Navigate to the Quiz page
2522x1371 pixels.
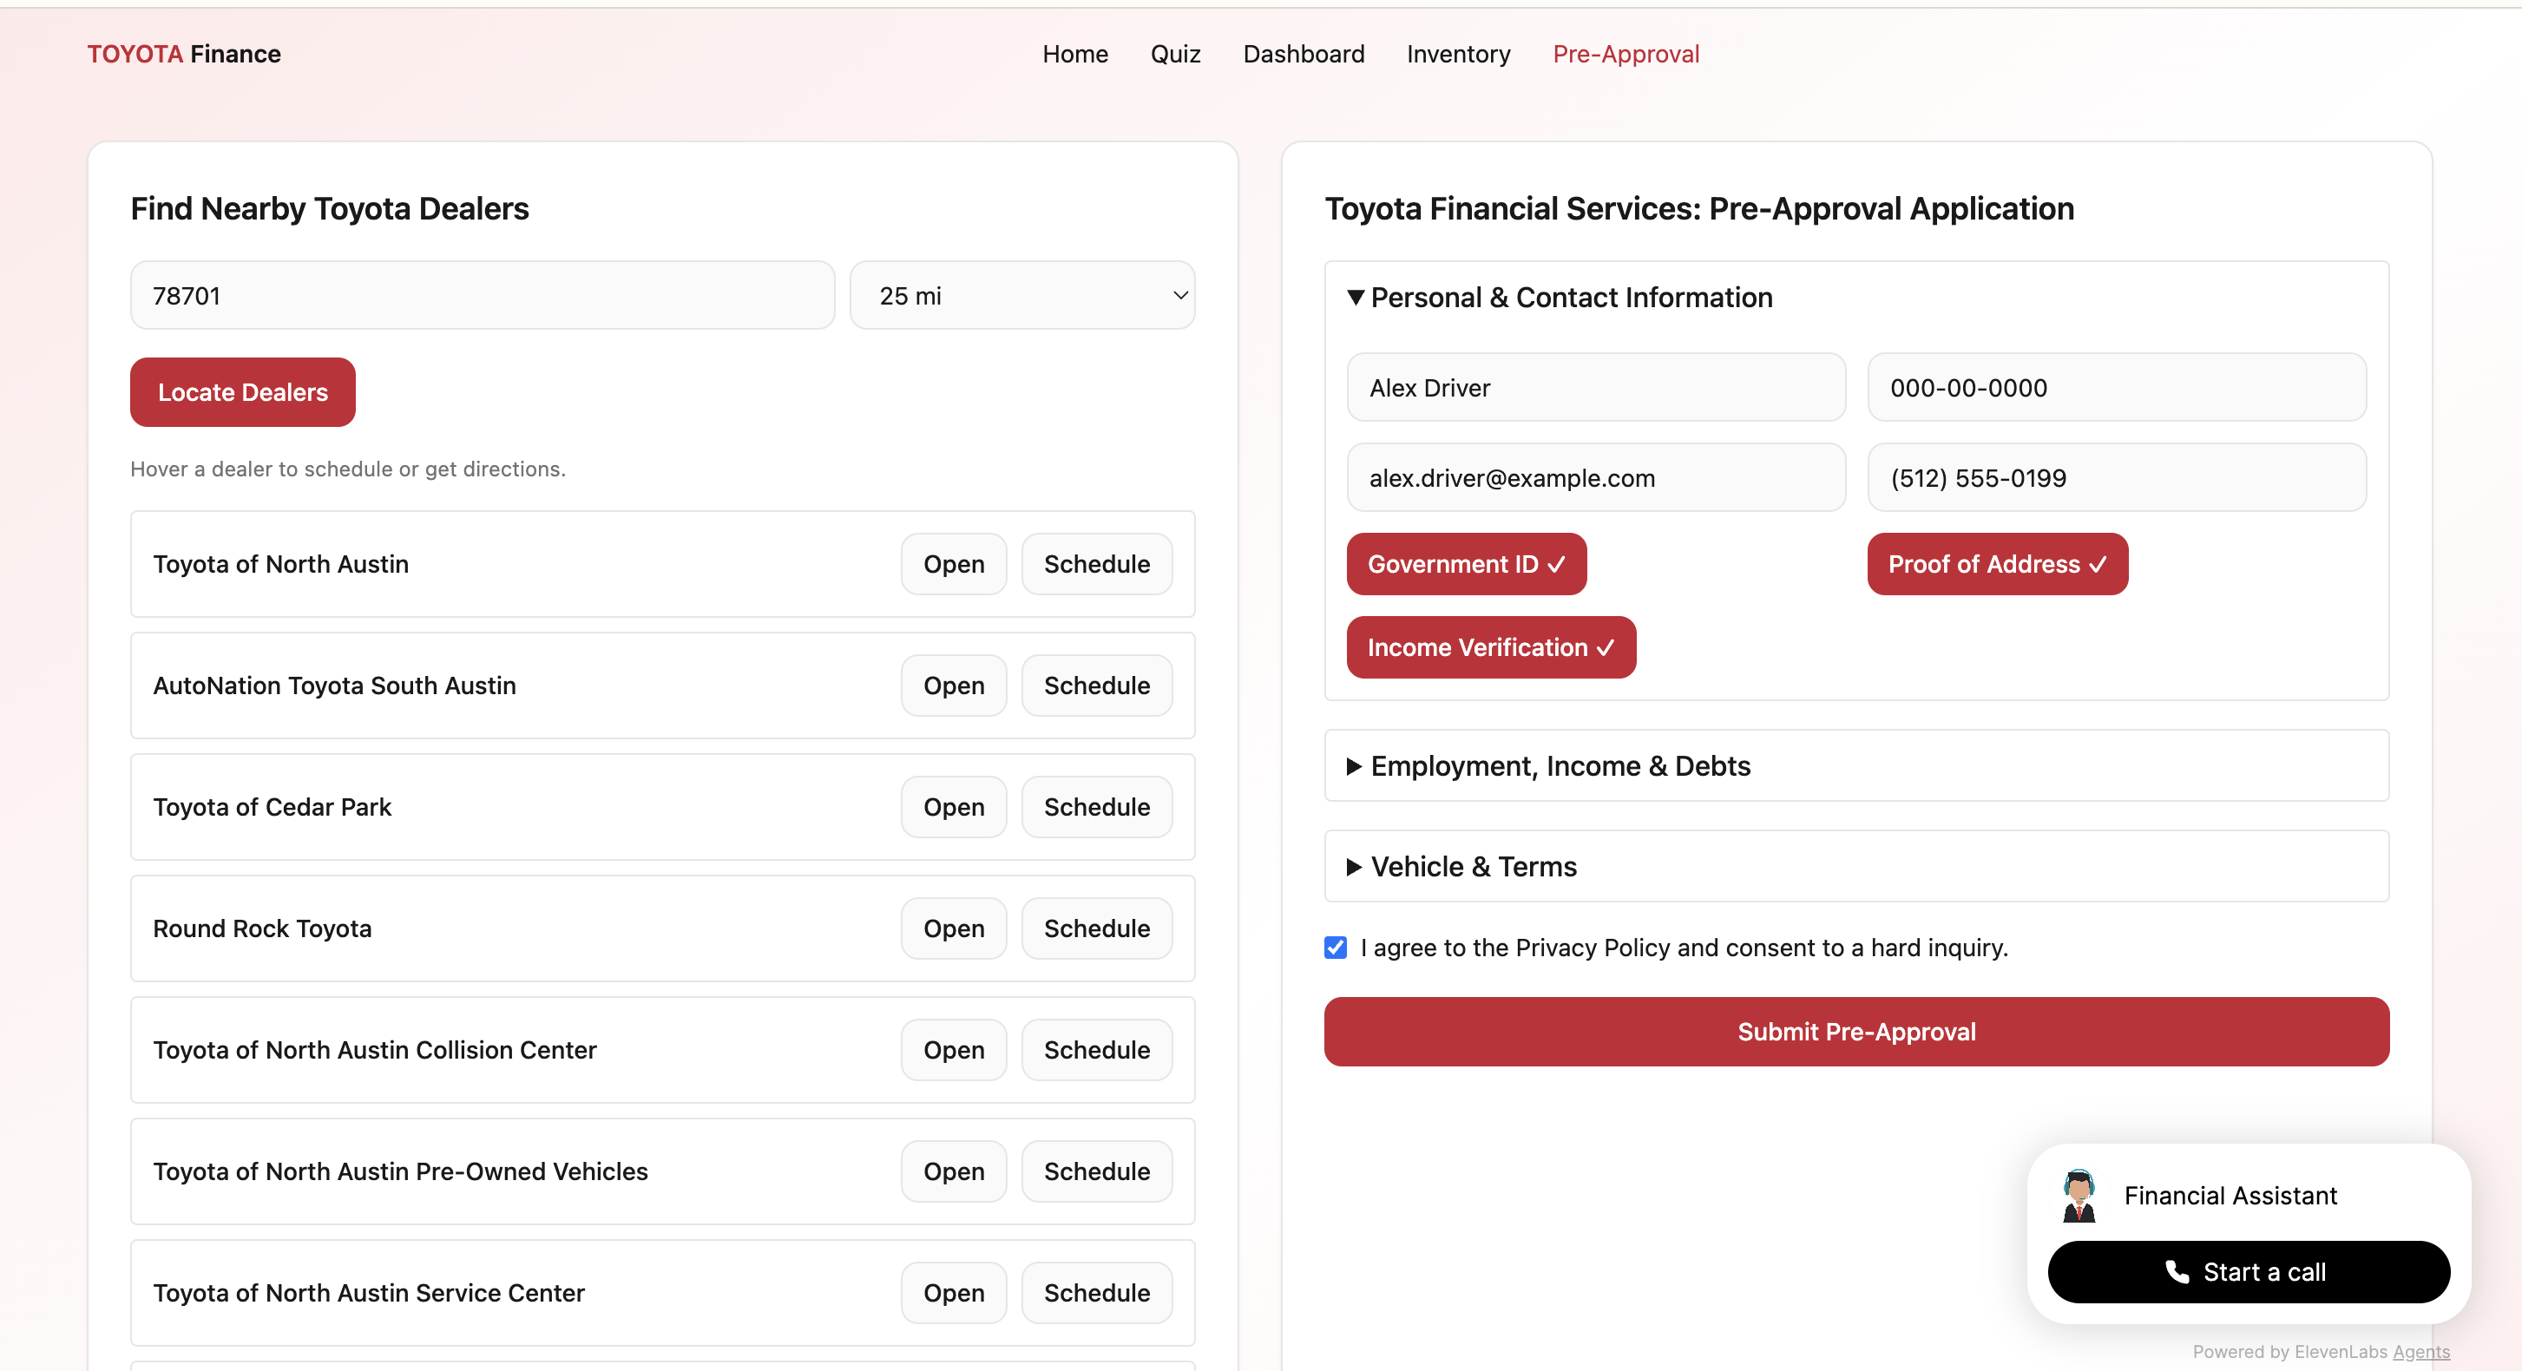1175,54
